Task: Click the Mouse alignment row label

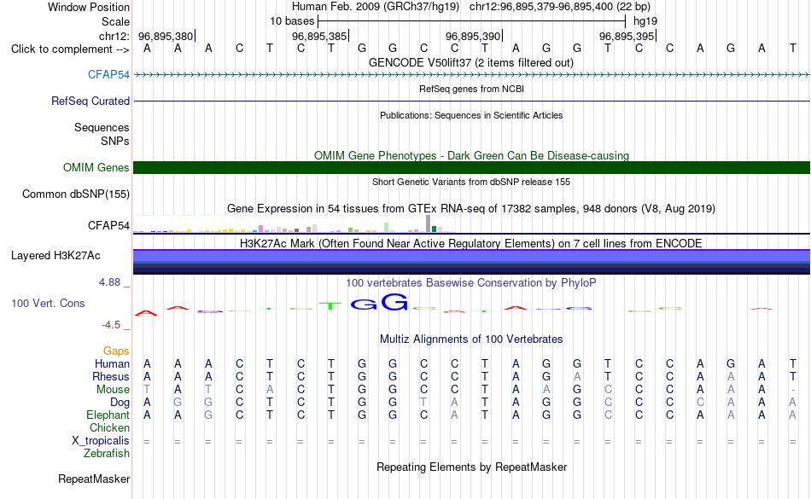Action: click(x=113, y=390)
